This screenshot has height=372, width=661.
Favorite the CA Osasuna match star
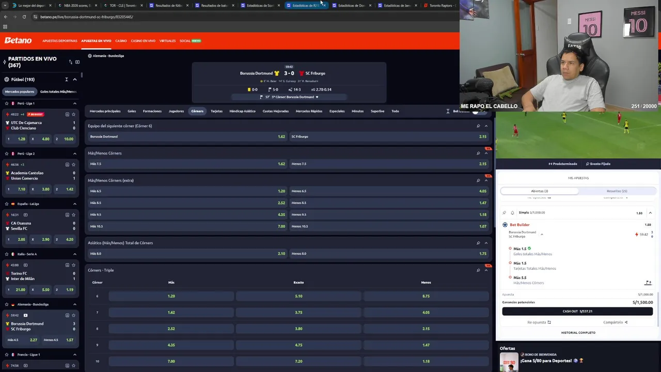(73, 214)
